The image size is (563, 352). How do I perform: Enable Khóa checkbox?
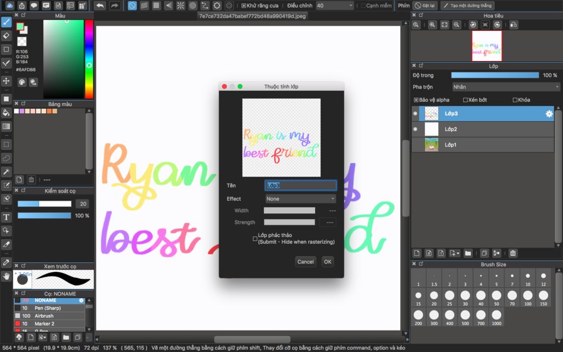click(515, 100)
